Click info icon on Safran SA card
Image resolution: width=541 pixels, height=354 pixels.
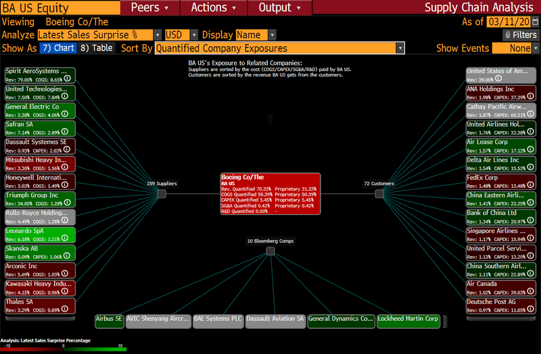65,132
